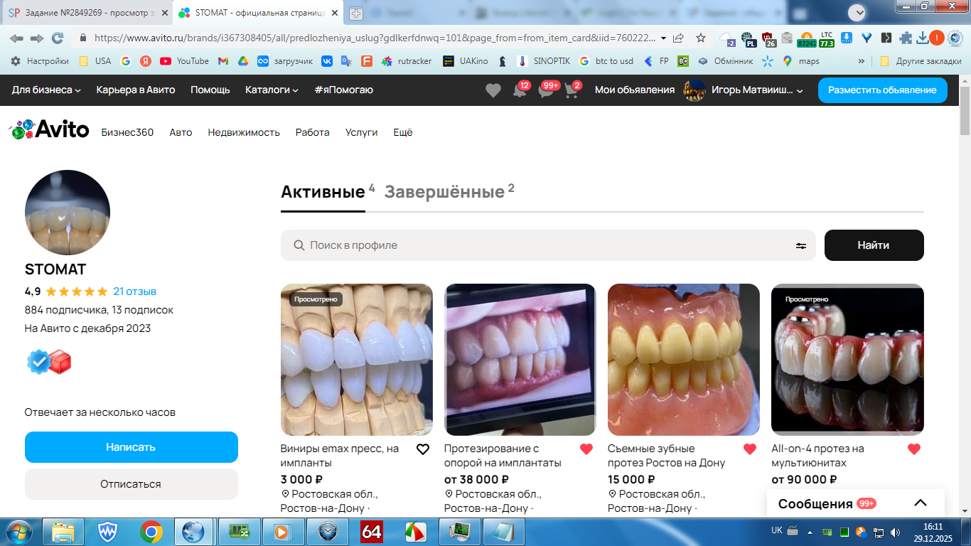The width and height of the screenshot is (971, 546).
Task: Click the verified badge under STOMAT profile
Action: click(x=38, y=363)
